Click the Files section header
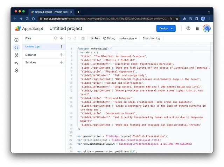Screen dimensions: 224x167 tap(28, 38)
